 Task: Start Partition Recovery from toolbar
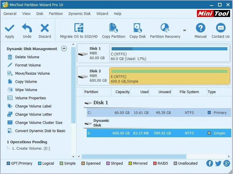pyautogui.click(x=165, y=31)
